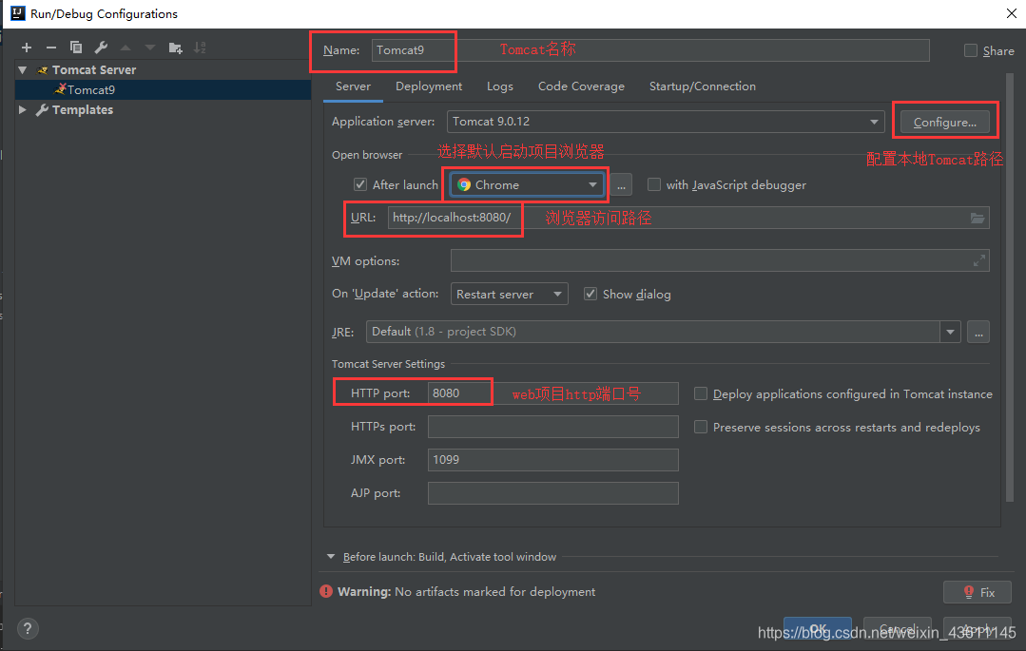Click the Name input field

tap(650, 50)
